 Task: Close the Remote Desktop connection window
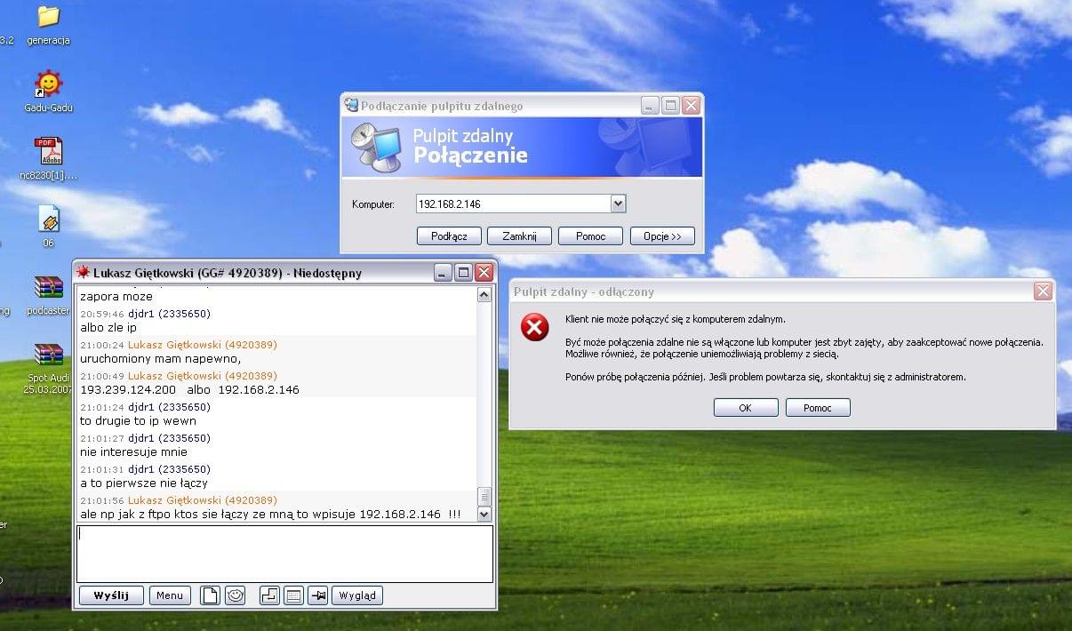click(691, 106)
